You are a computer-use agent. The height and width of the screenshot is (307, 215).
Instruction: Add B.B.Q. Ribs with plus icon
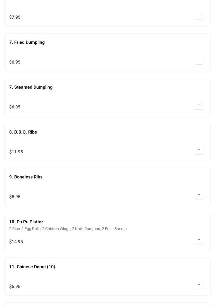click(x=199, y=150)
